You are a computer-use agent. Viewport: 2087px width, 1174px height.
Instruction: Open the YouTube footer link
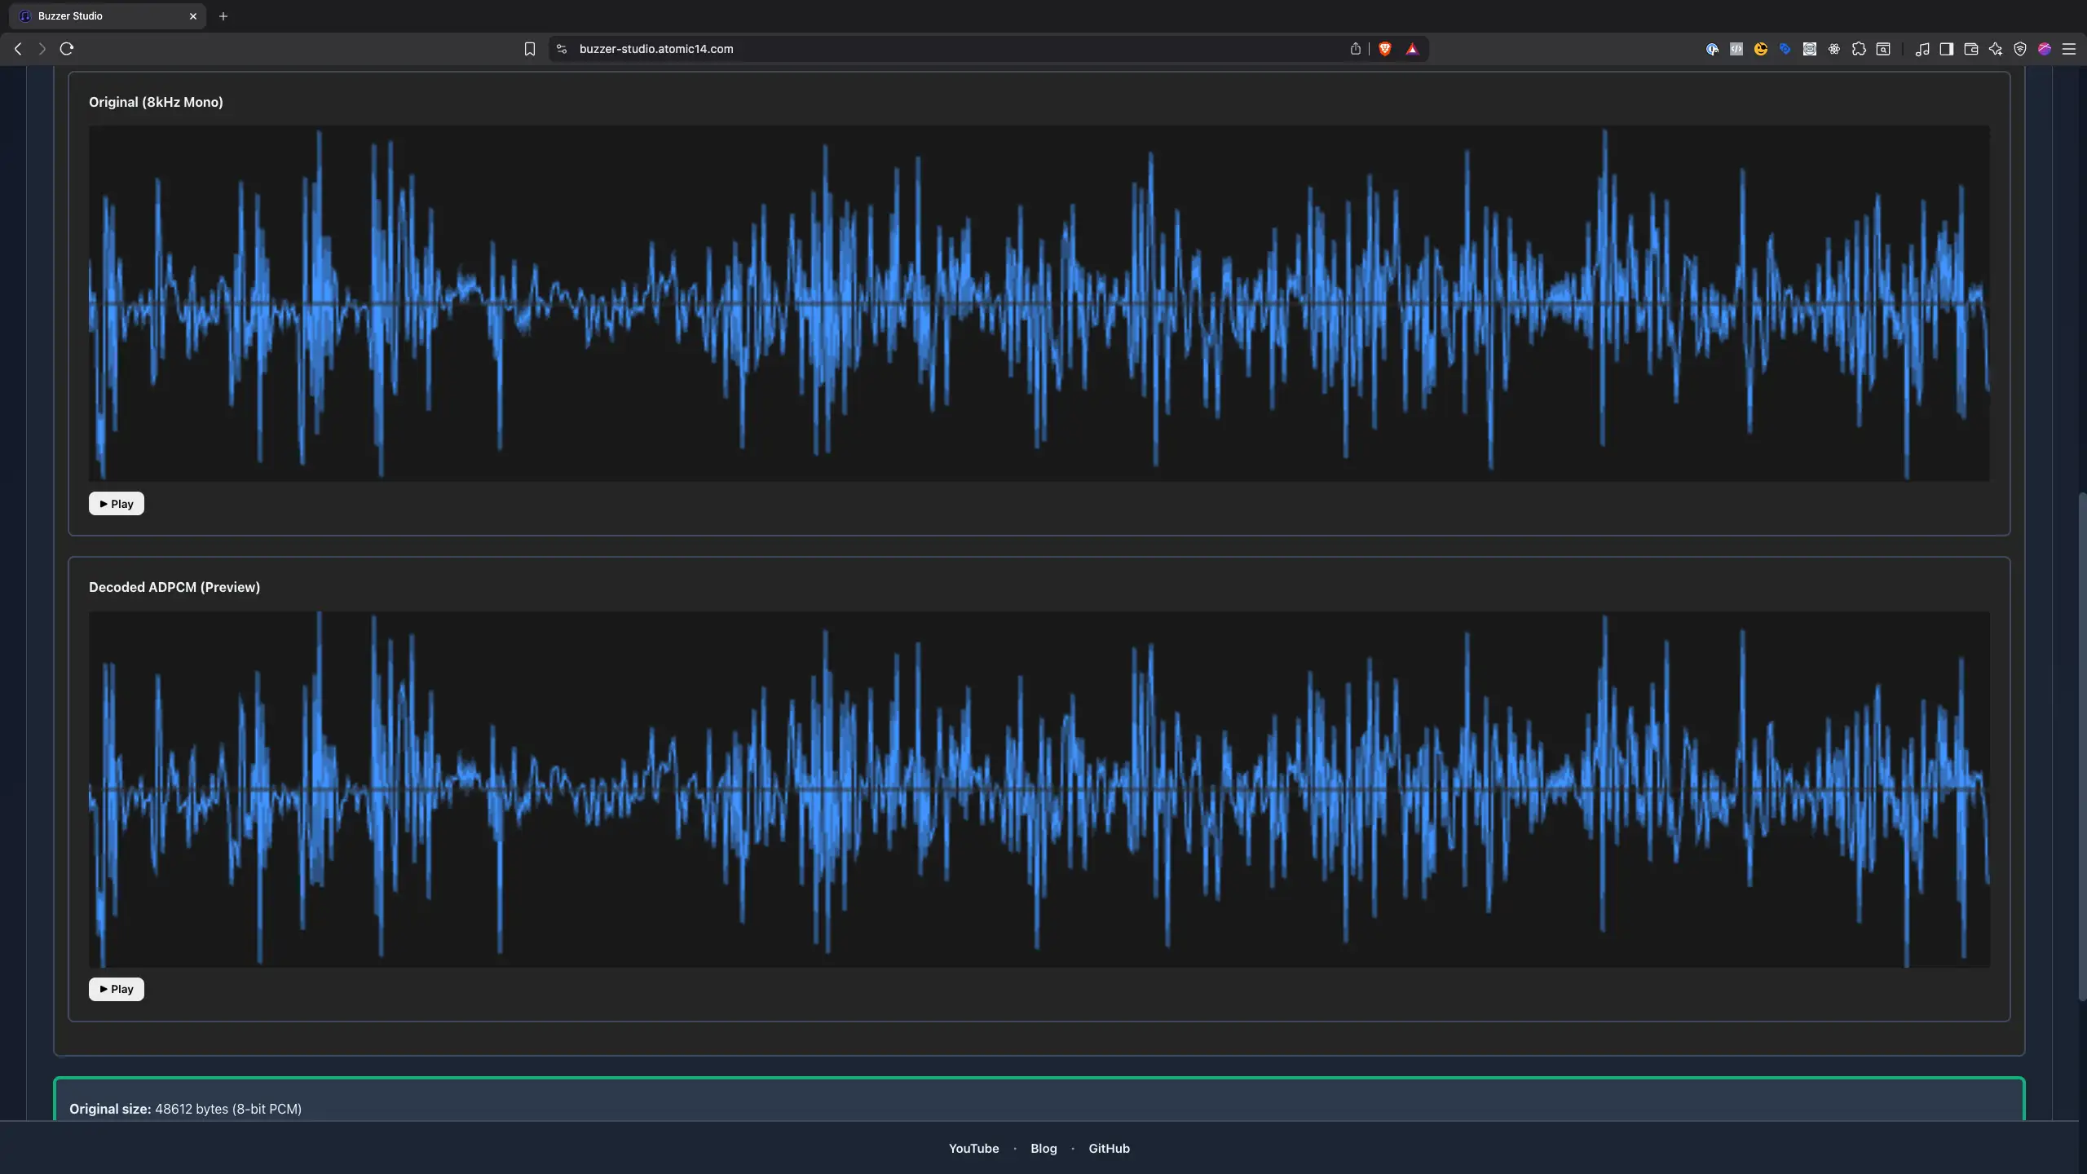[973, 1148]
